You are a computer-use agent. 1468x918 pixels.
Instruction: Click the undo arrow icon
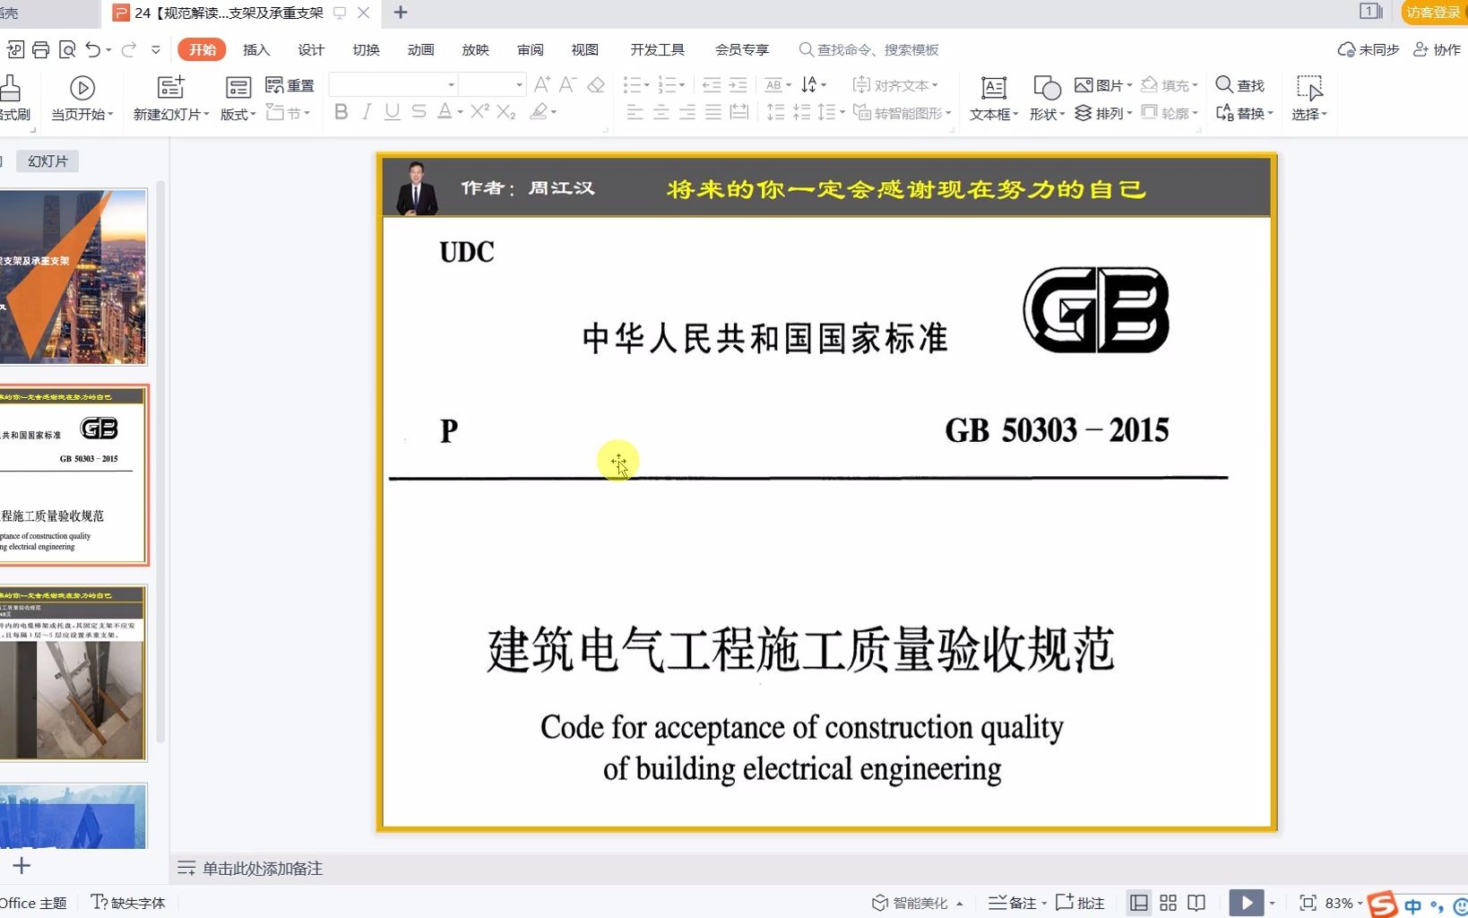pyautogui.click(x=93, y=49)
